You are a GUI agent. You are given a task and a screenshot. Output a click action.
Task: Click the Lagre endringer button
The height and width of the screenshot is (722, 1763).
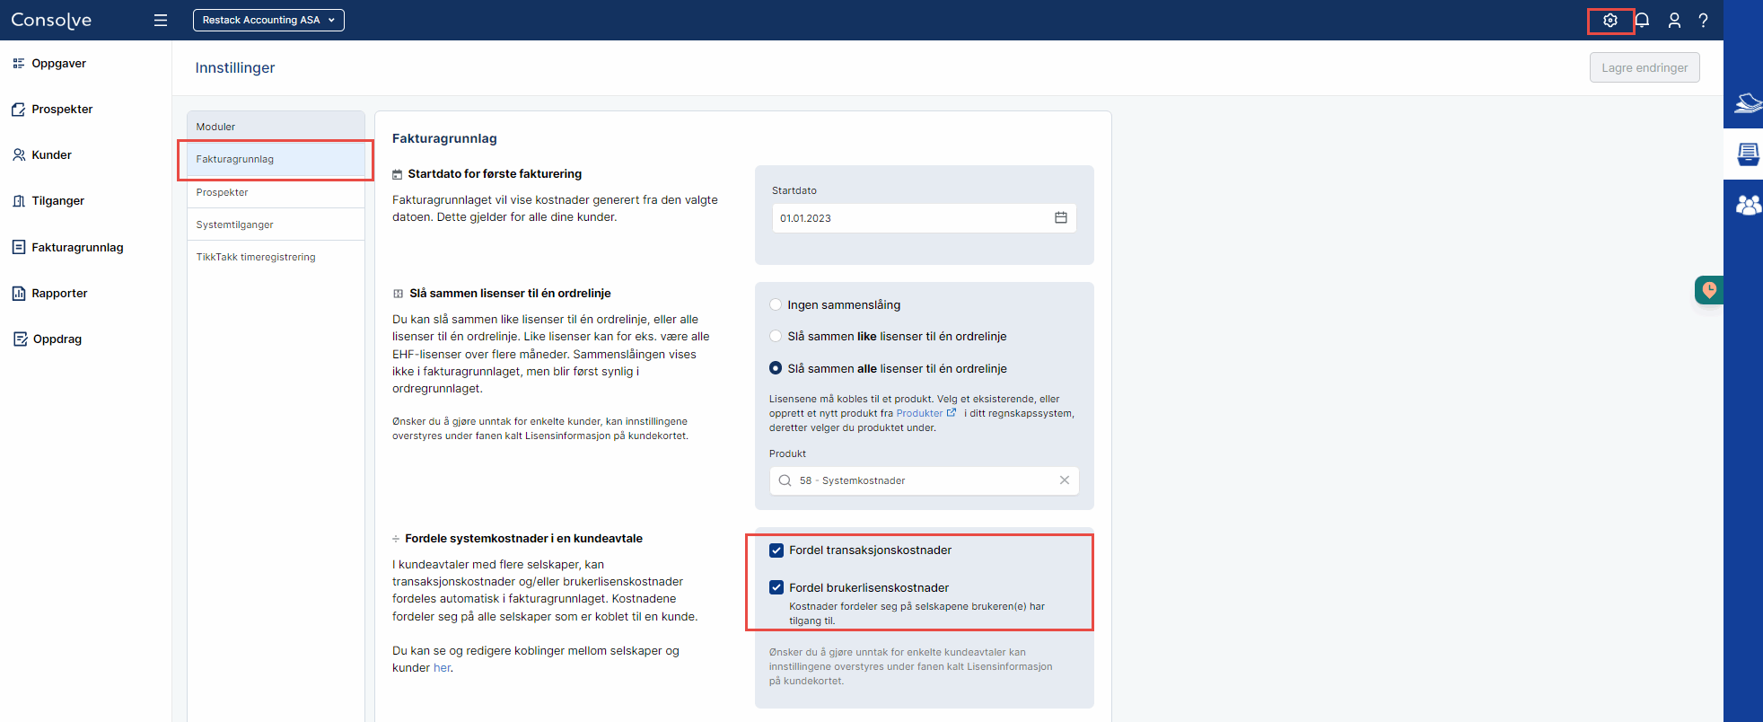click(1645, 67)
